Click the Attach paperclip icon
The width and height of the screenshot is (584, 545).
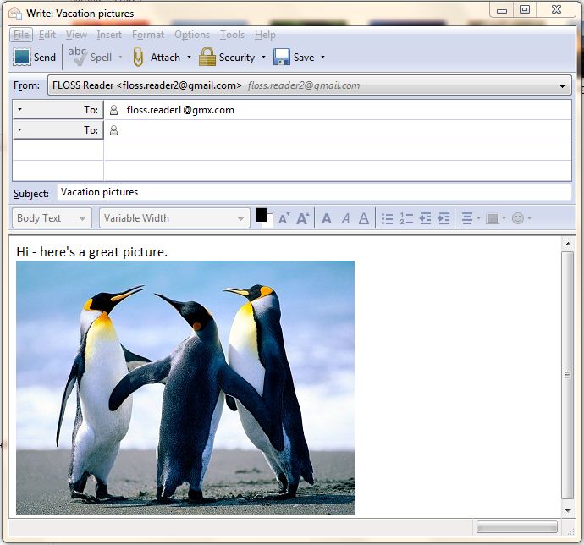(139, 58)
